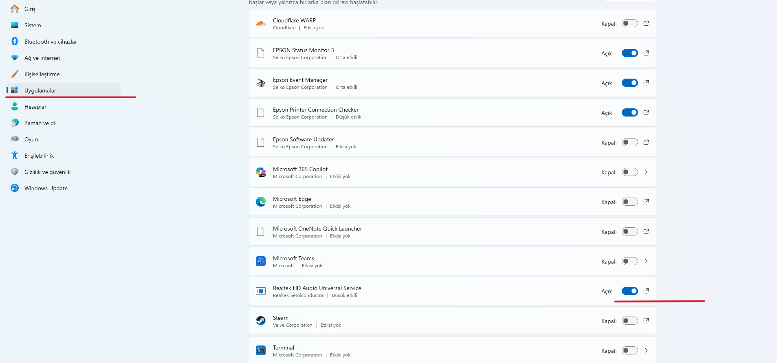Click the Microsoft 365 Copilot icon

tap(261, 172)
